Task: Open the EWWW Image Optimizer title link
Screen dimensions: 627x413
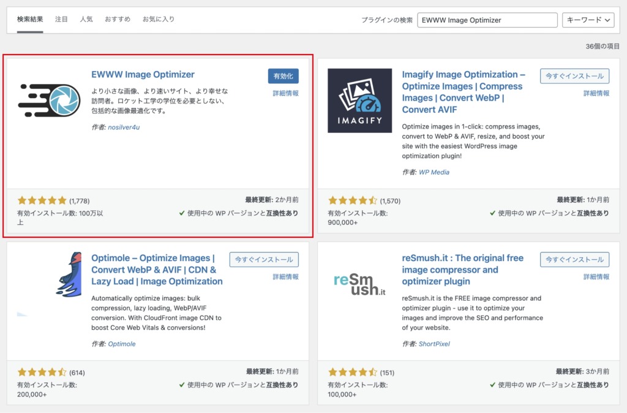Action: (x=143, y=74)
